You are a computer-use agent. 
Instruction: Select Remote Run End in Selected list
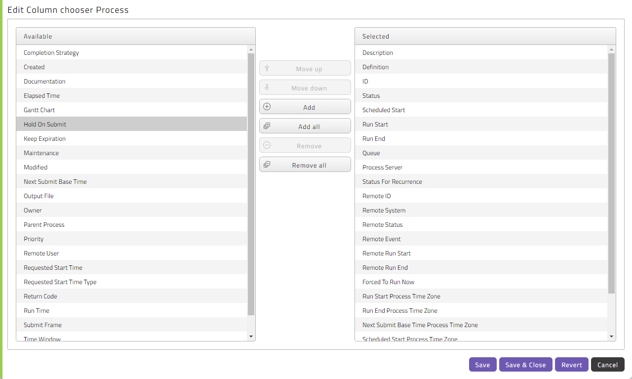[481, 267]
